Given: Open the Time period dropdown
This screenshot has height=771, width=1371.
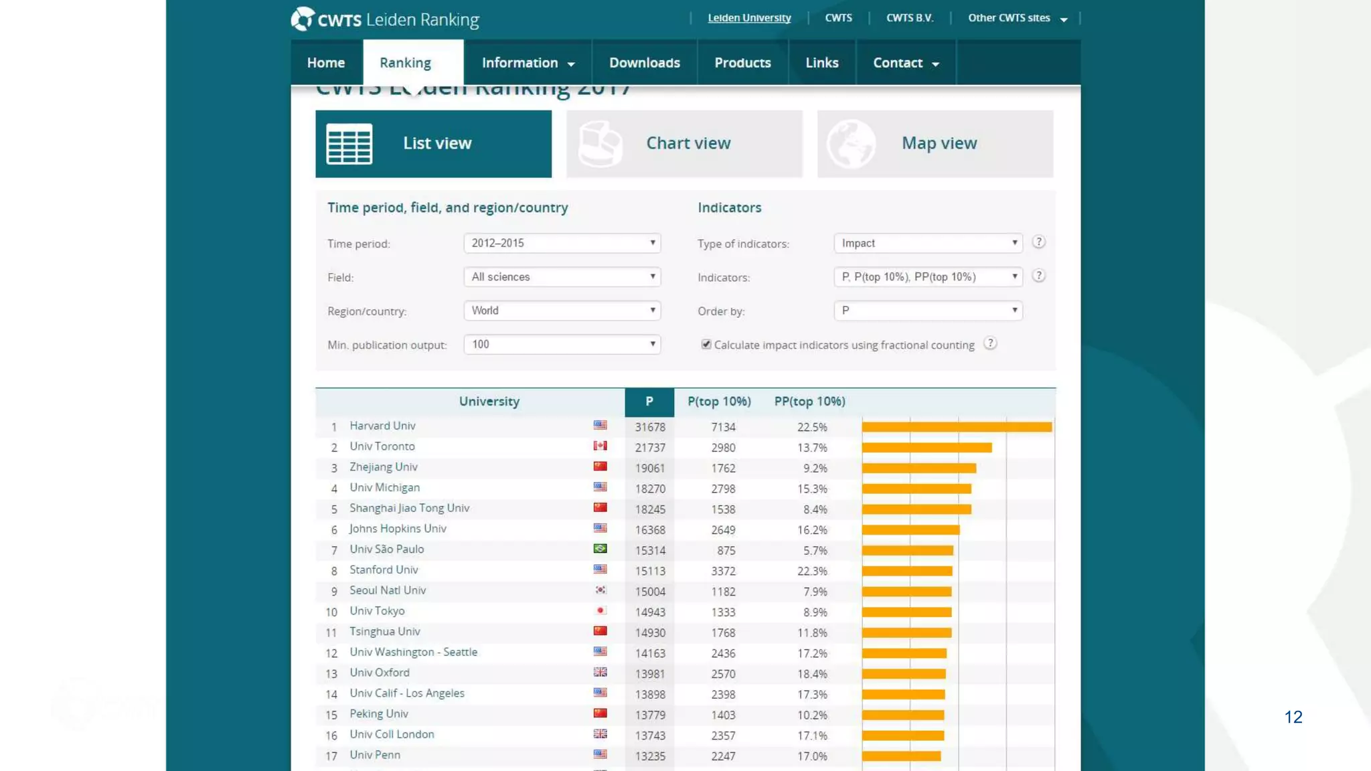Looking at the screenshot, I should (562, 243).
